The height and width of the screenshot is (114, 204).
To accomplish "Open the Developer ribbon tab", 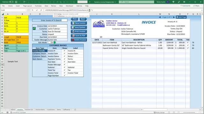I will 69,6.
